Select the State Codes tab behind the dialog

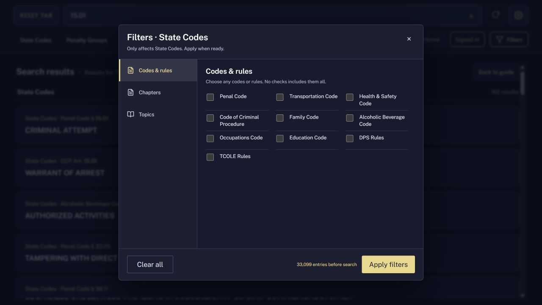(x=36, y=40)
